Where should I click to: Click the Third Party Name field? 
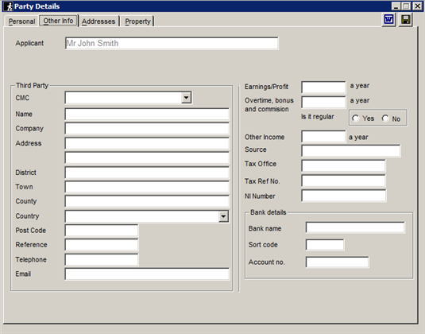(147, 115)
